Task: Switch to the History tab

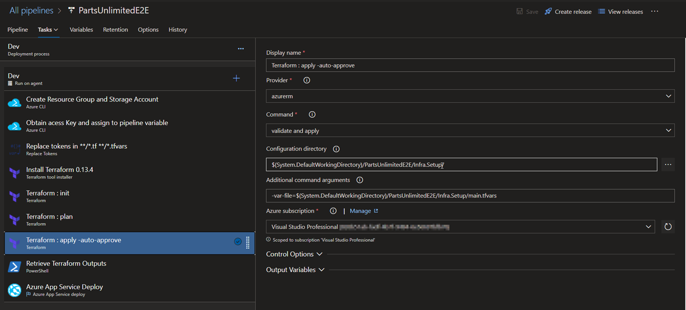Action: coord(178,30)
